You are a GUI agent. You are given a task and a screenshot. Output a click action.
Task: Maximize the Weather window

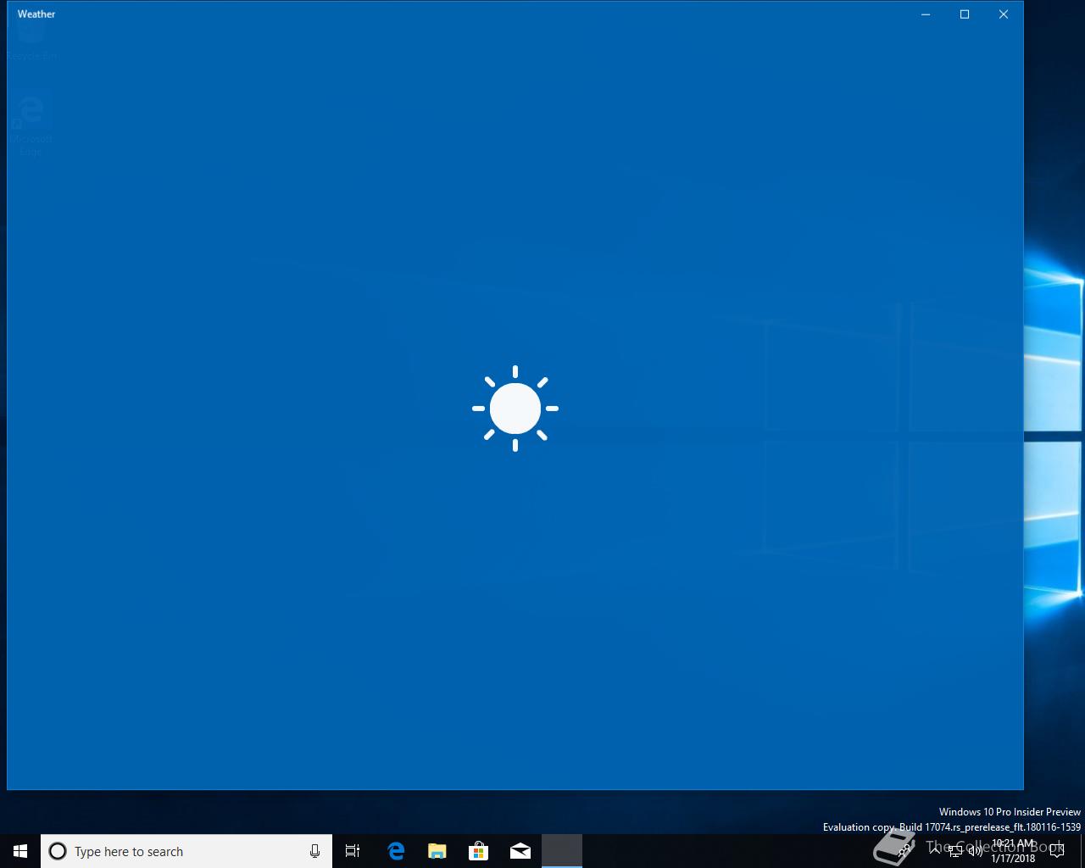965,14
